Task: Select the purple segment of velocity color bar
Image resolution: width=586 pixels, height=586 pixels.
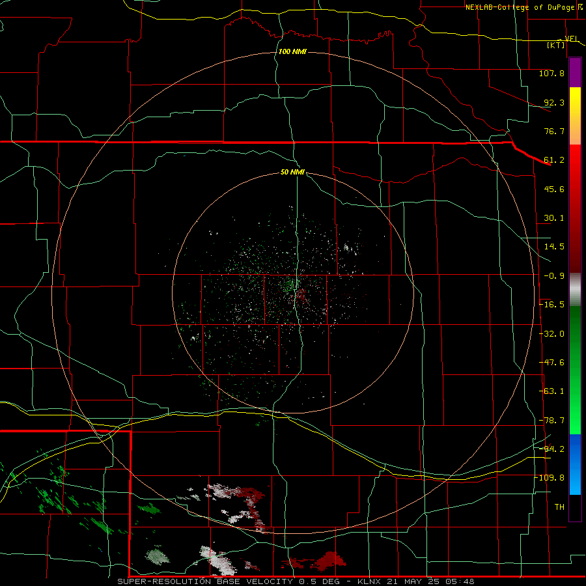Action: (575, 73)
